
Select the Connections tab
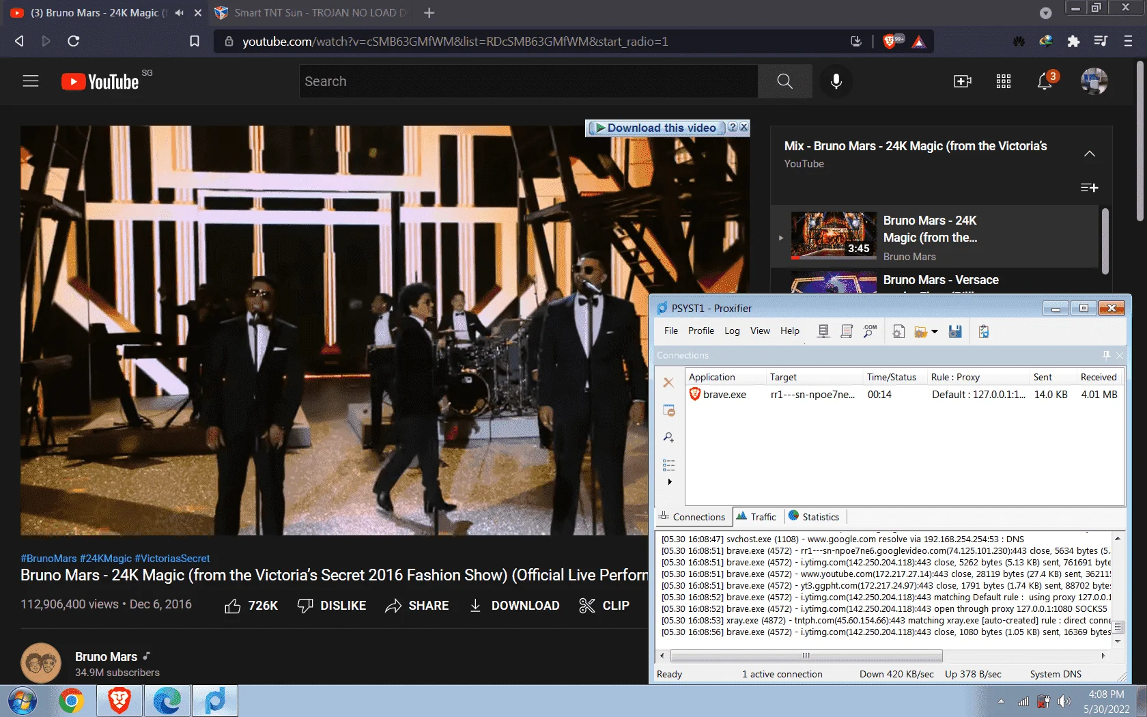tap(692, 517)
